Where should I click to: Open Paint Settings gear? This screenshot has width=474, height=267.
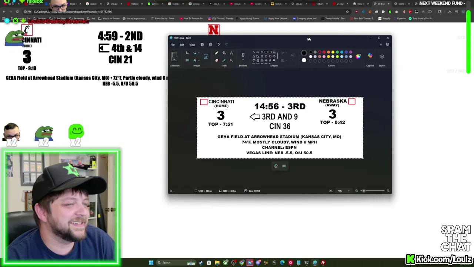pos(387,44)
